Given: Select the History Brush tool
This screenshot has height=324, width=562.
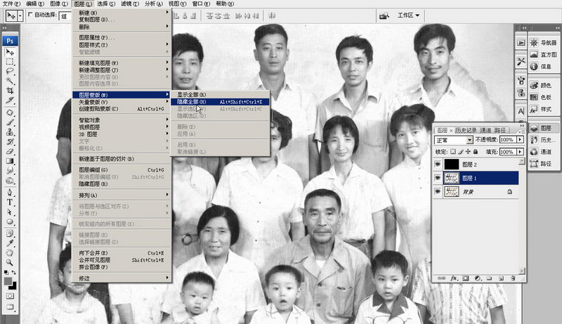Looking at the screenshot, I should click(x=10, y=141).
